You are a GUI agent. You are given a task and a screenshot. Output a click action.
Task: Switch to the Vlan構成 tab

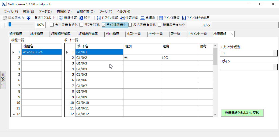(x=112, y=34)
